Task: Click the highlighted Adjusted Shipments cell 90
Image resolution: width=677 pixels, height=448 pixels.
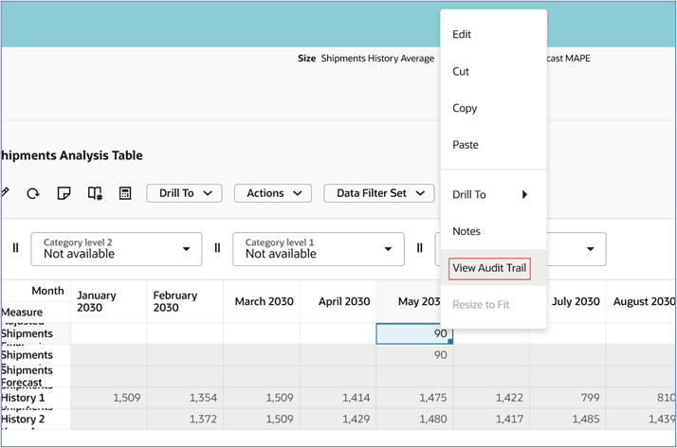Action: 414,333
